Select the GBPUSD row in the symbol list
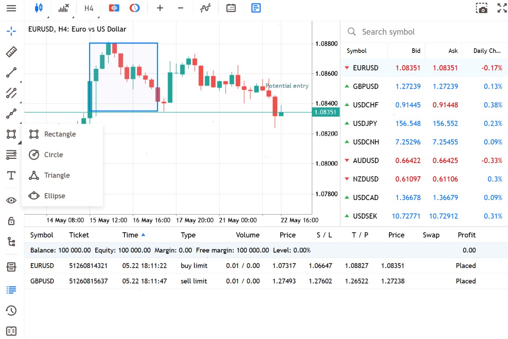The image size is (508, 339). 424,86
